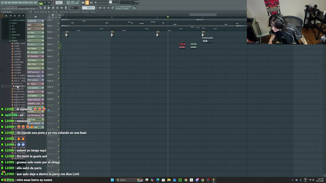The image size is (326, 183).
Task: Open the mixer with the faders icon
Action: click(x=57, y=8)
